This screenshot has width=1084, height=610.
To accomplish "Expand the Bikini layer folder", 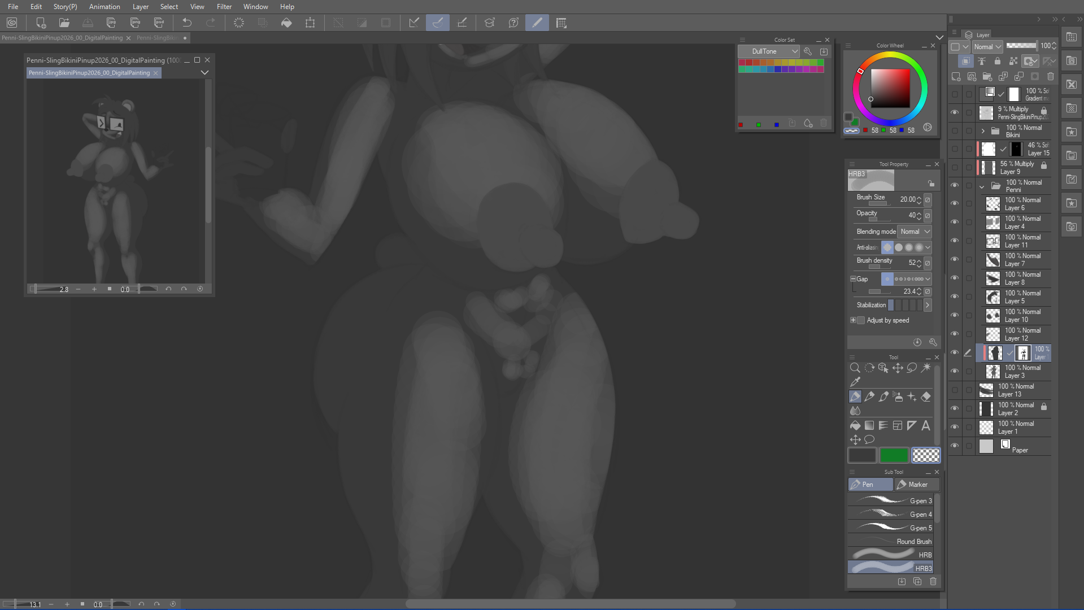I will (983, 131).
